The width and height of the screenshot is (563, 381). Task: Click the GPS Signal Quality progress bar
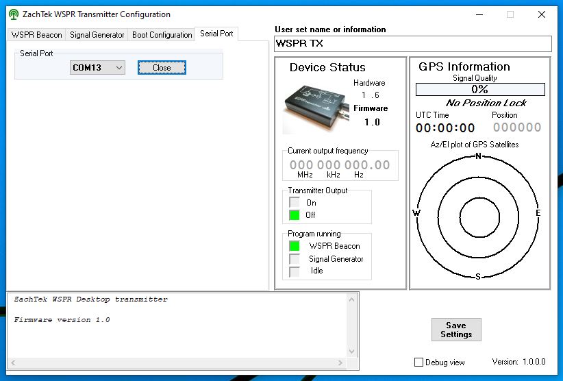[480, 89]
